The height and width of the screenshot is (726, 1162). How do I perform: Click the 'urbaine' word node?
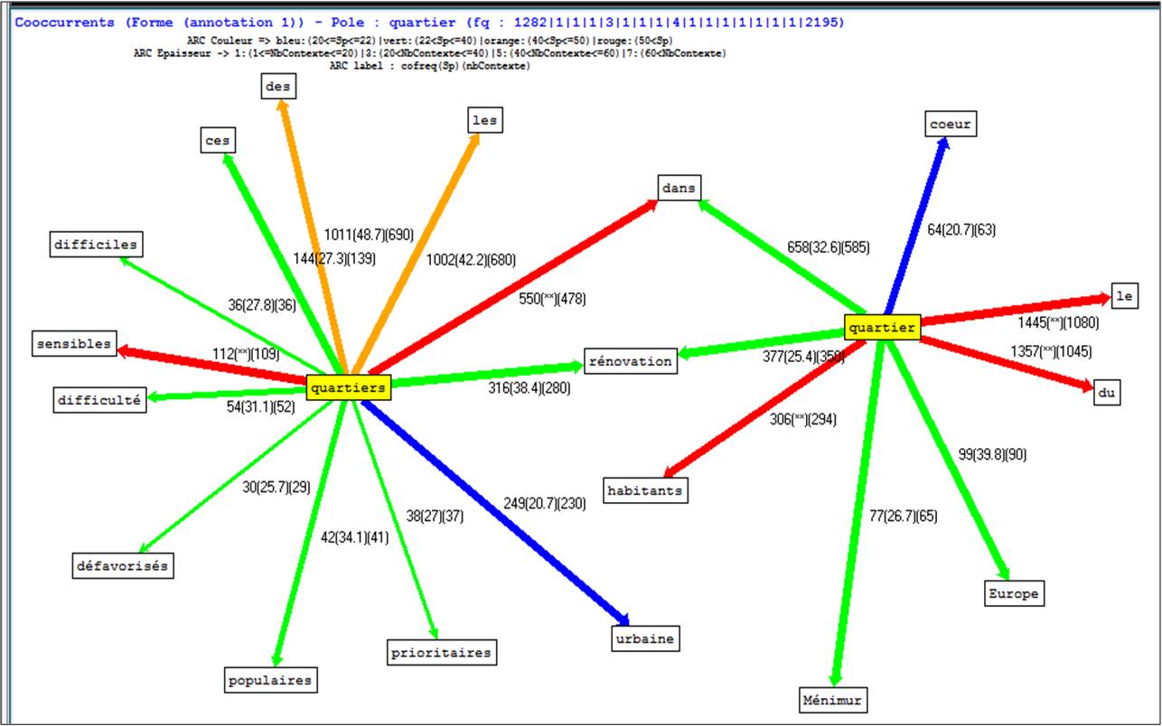click(x=643, y=639)
